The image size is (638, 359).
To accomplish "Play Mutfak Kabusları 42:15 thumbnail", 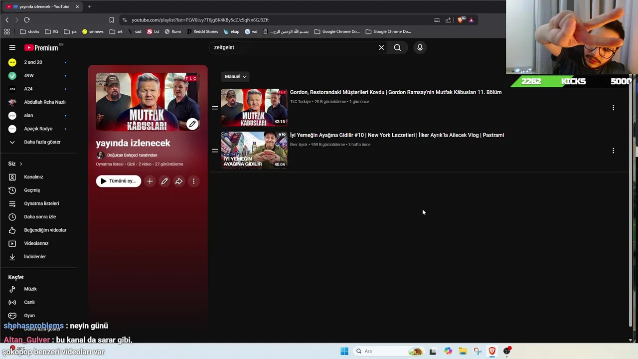I will [x=254, y=108].
